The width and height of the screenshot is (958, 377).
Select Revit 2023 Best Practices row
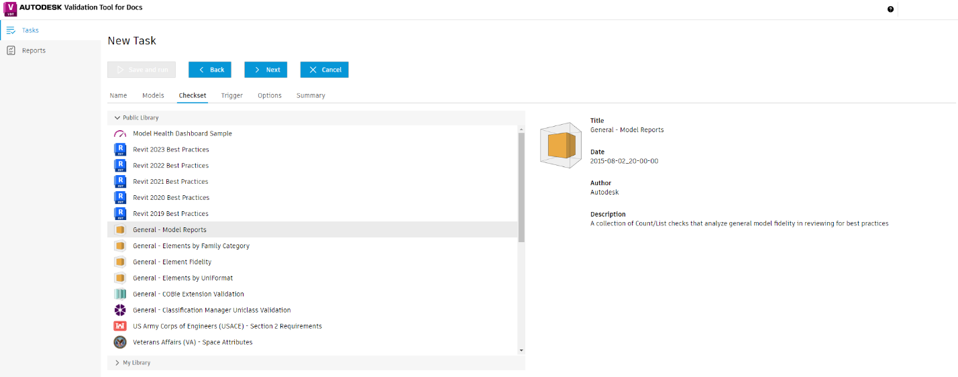tap(313, 150)
